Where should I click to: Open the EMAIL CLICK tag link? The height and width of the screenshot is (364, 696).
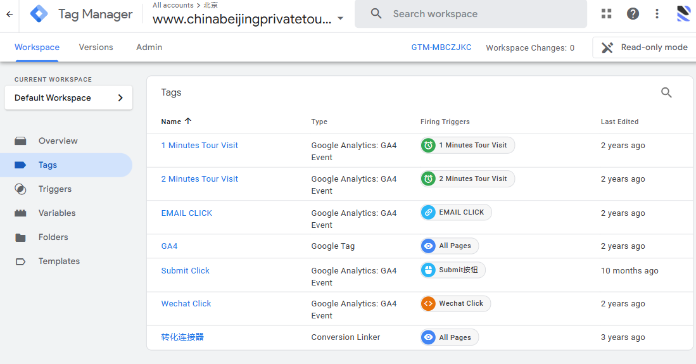[x=187, y=213]
